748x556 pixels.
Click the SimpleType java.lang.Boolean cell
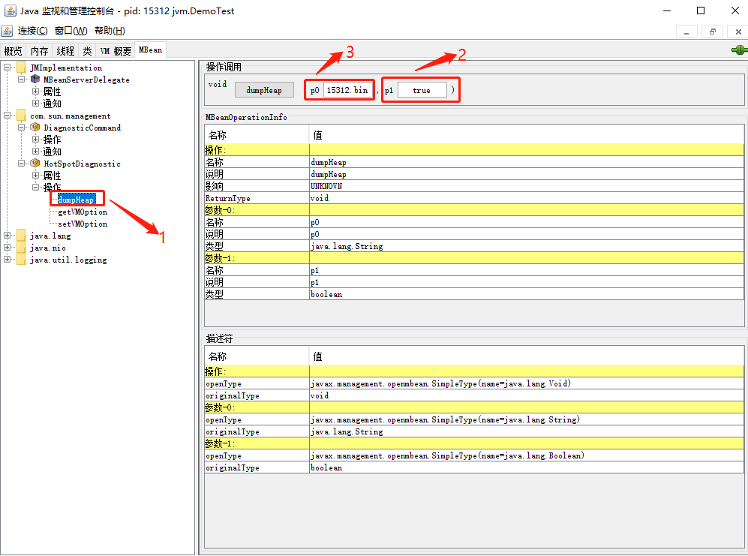[x=527, y=455]
